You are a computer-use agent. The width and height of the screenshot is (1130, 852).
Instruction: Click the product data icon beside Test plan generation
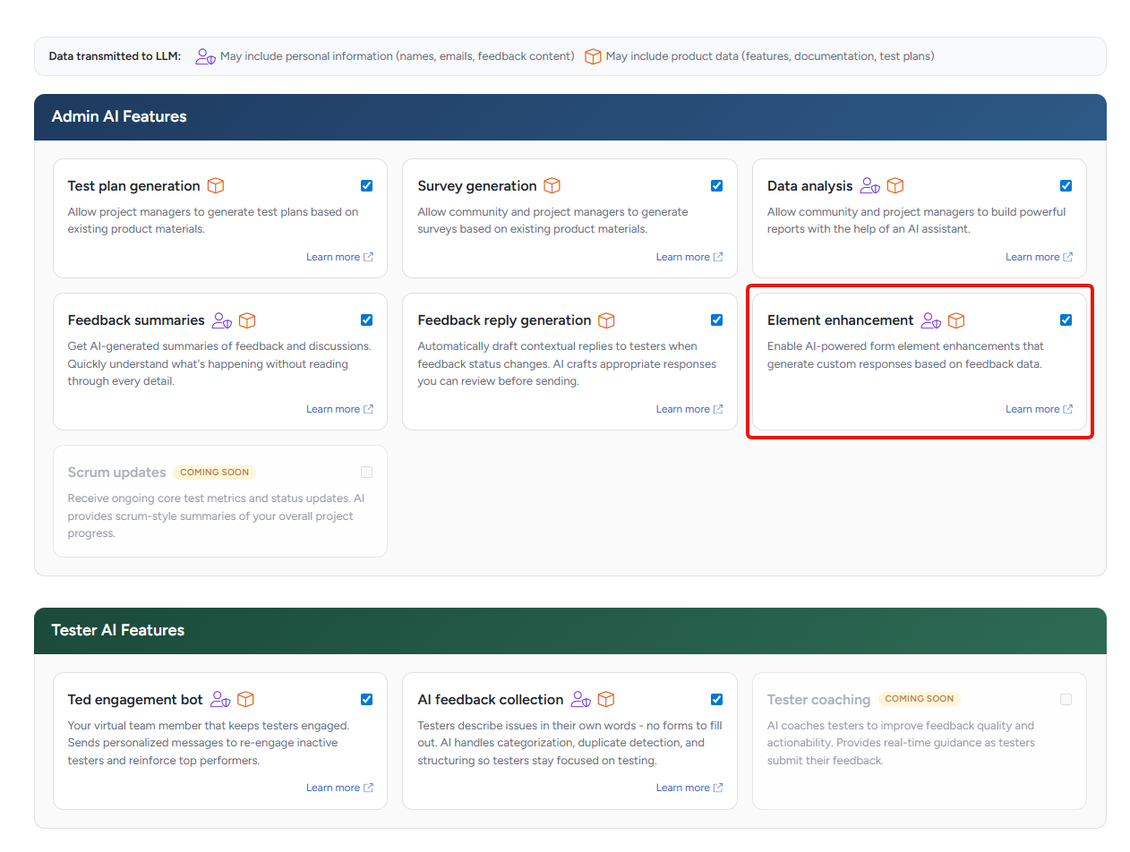tap(216, 186)
